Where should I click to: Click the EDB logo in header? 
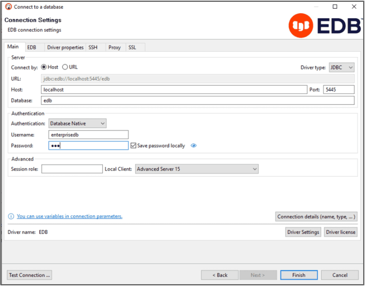point(324,26)
